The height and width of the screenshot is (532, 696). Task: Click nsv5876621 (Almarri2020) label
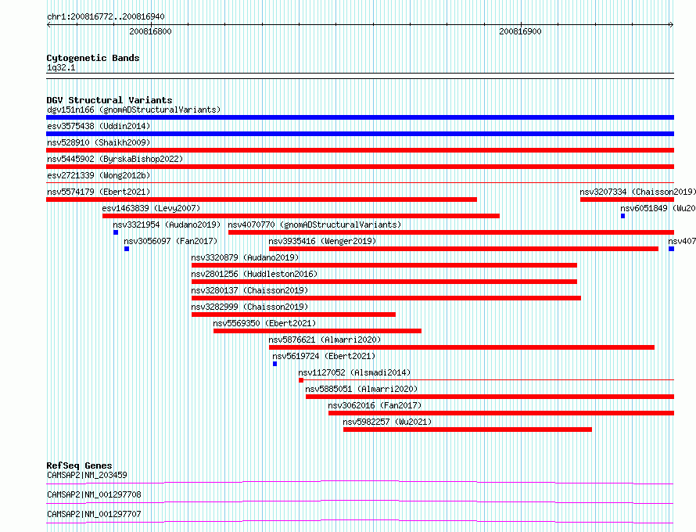click(x=325, y=340)
